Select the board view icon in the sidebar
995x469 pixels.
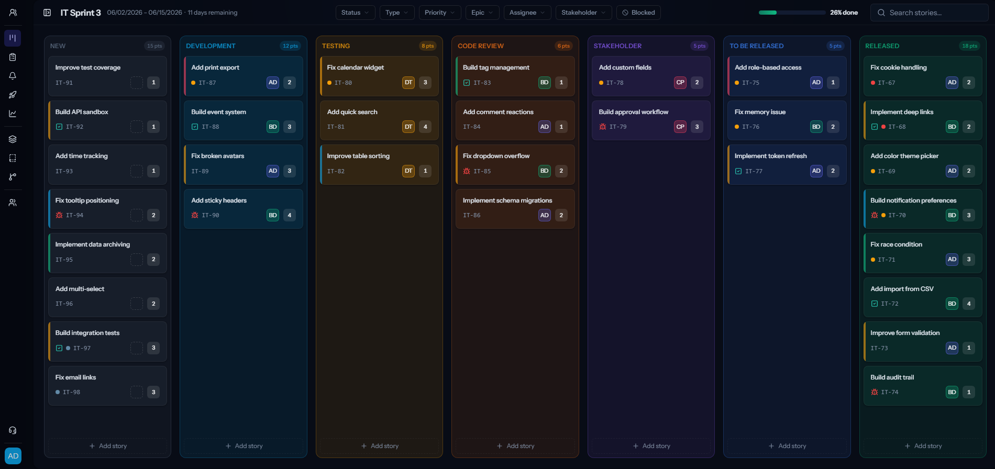13,38
